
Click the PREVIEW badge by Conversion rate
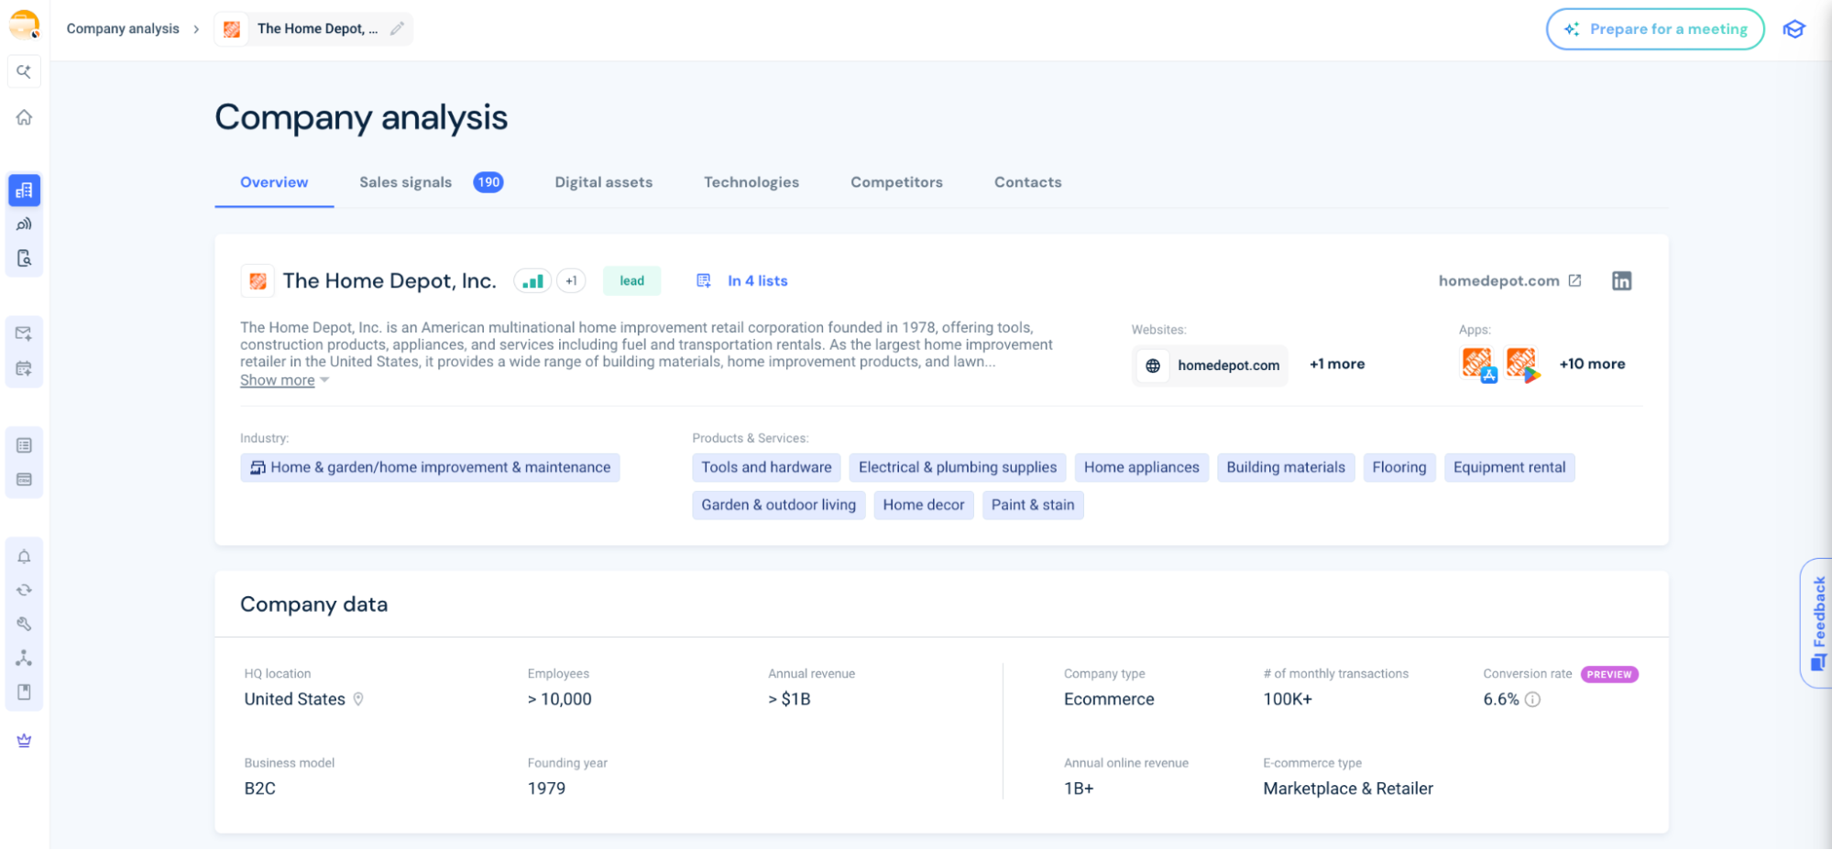point(1609,674)
